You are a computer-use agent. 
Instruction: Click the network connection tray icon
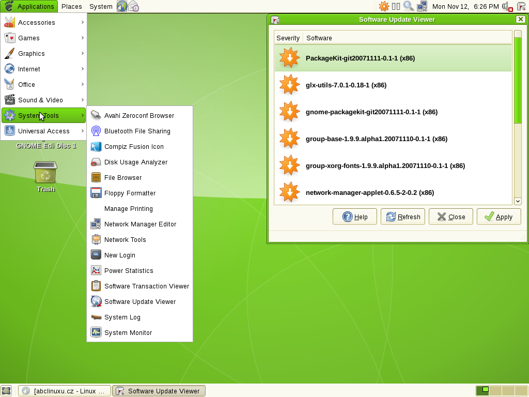422,6
